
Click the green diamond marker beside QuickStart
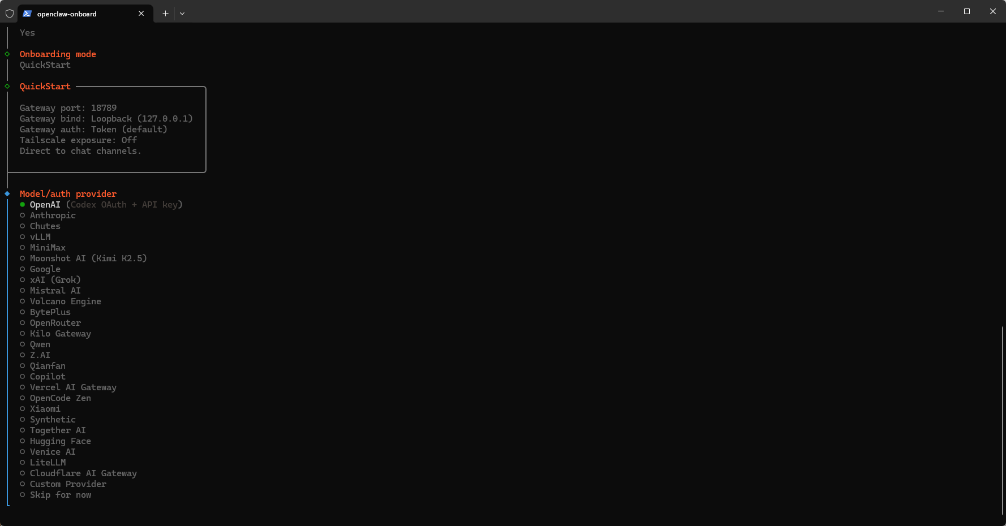coord(7,87)
